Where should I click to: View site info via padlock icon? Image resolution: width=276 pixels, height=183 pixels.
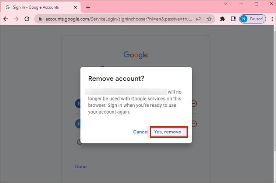point(40,19)
